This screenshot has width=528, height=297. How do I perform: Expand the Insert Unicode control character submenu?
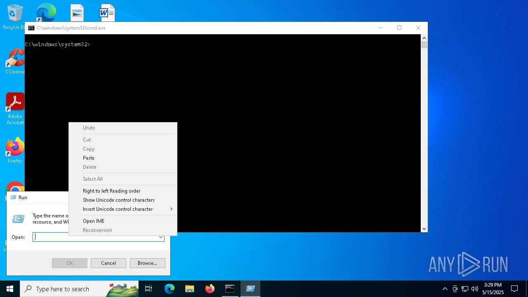pyautogui.click(x=123, y=209)
